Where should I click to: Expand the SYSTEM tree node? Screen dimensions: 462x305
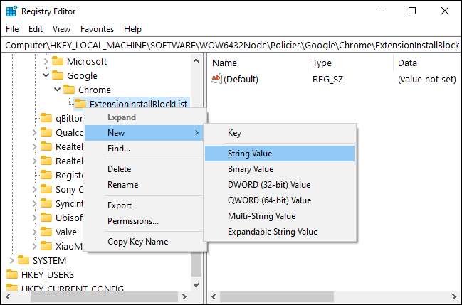coord(11,260)
